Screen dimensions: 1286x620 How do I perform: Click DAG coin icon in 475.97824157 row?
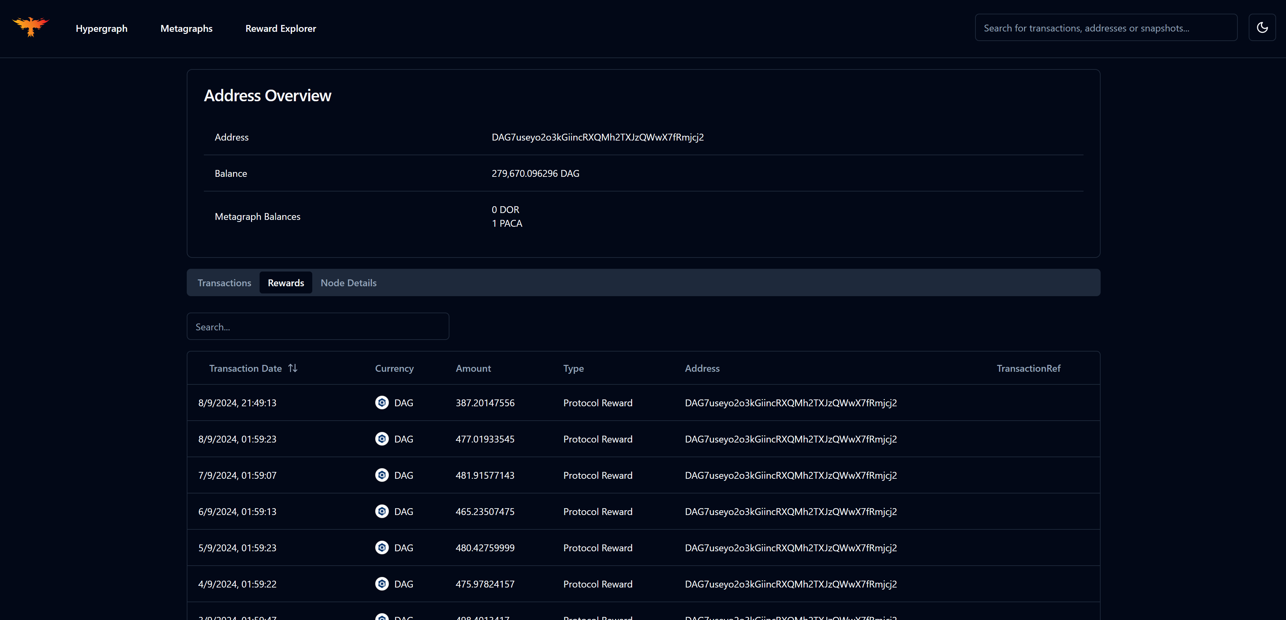382,583
